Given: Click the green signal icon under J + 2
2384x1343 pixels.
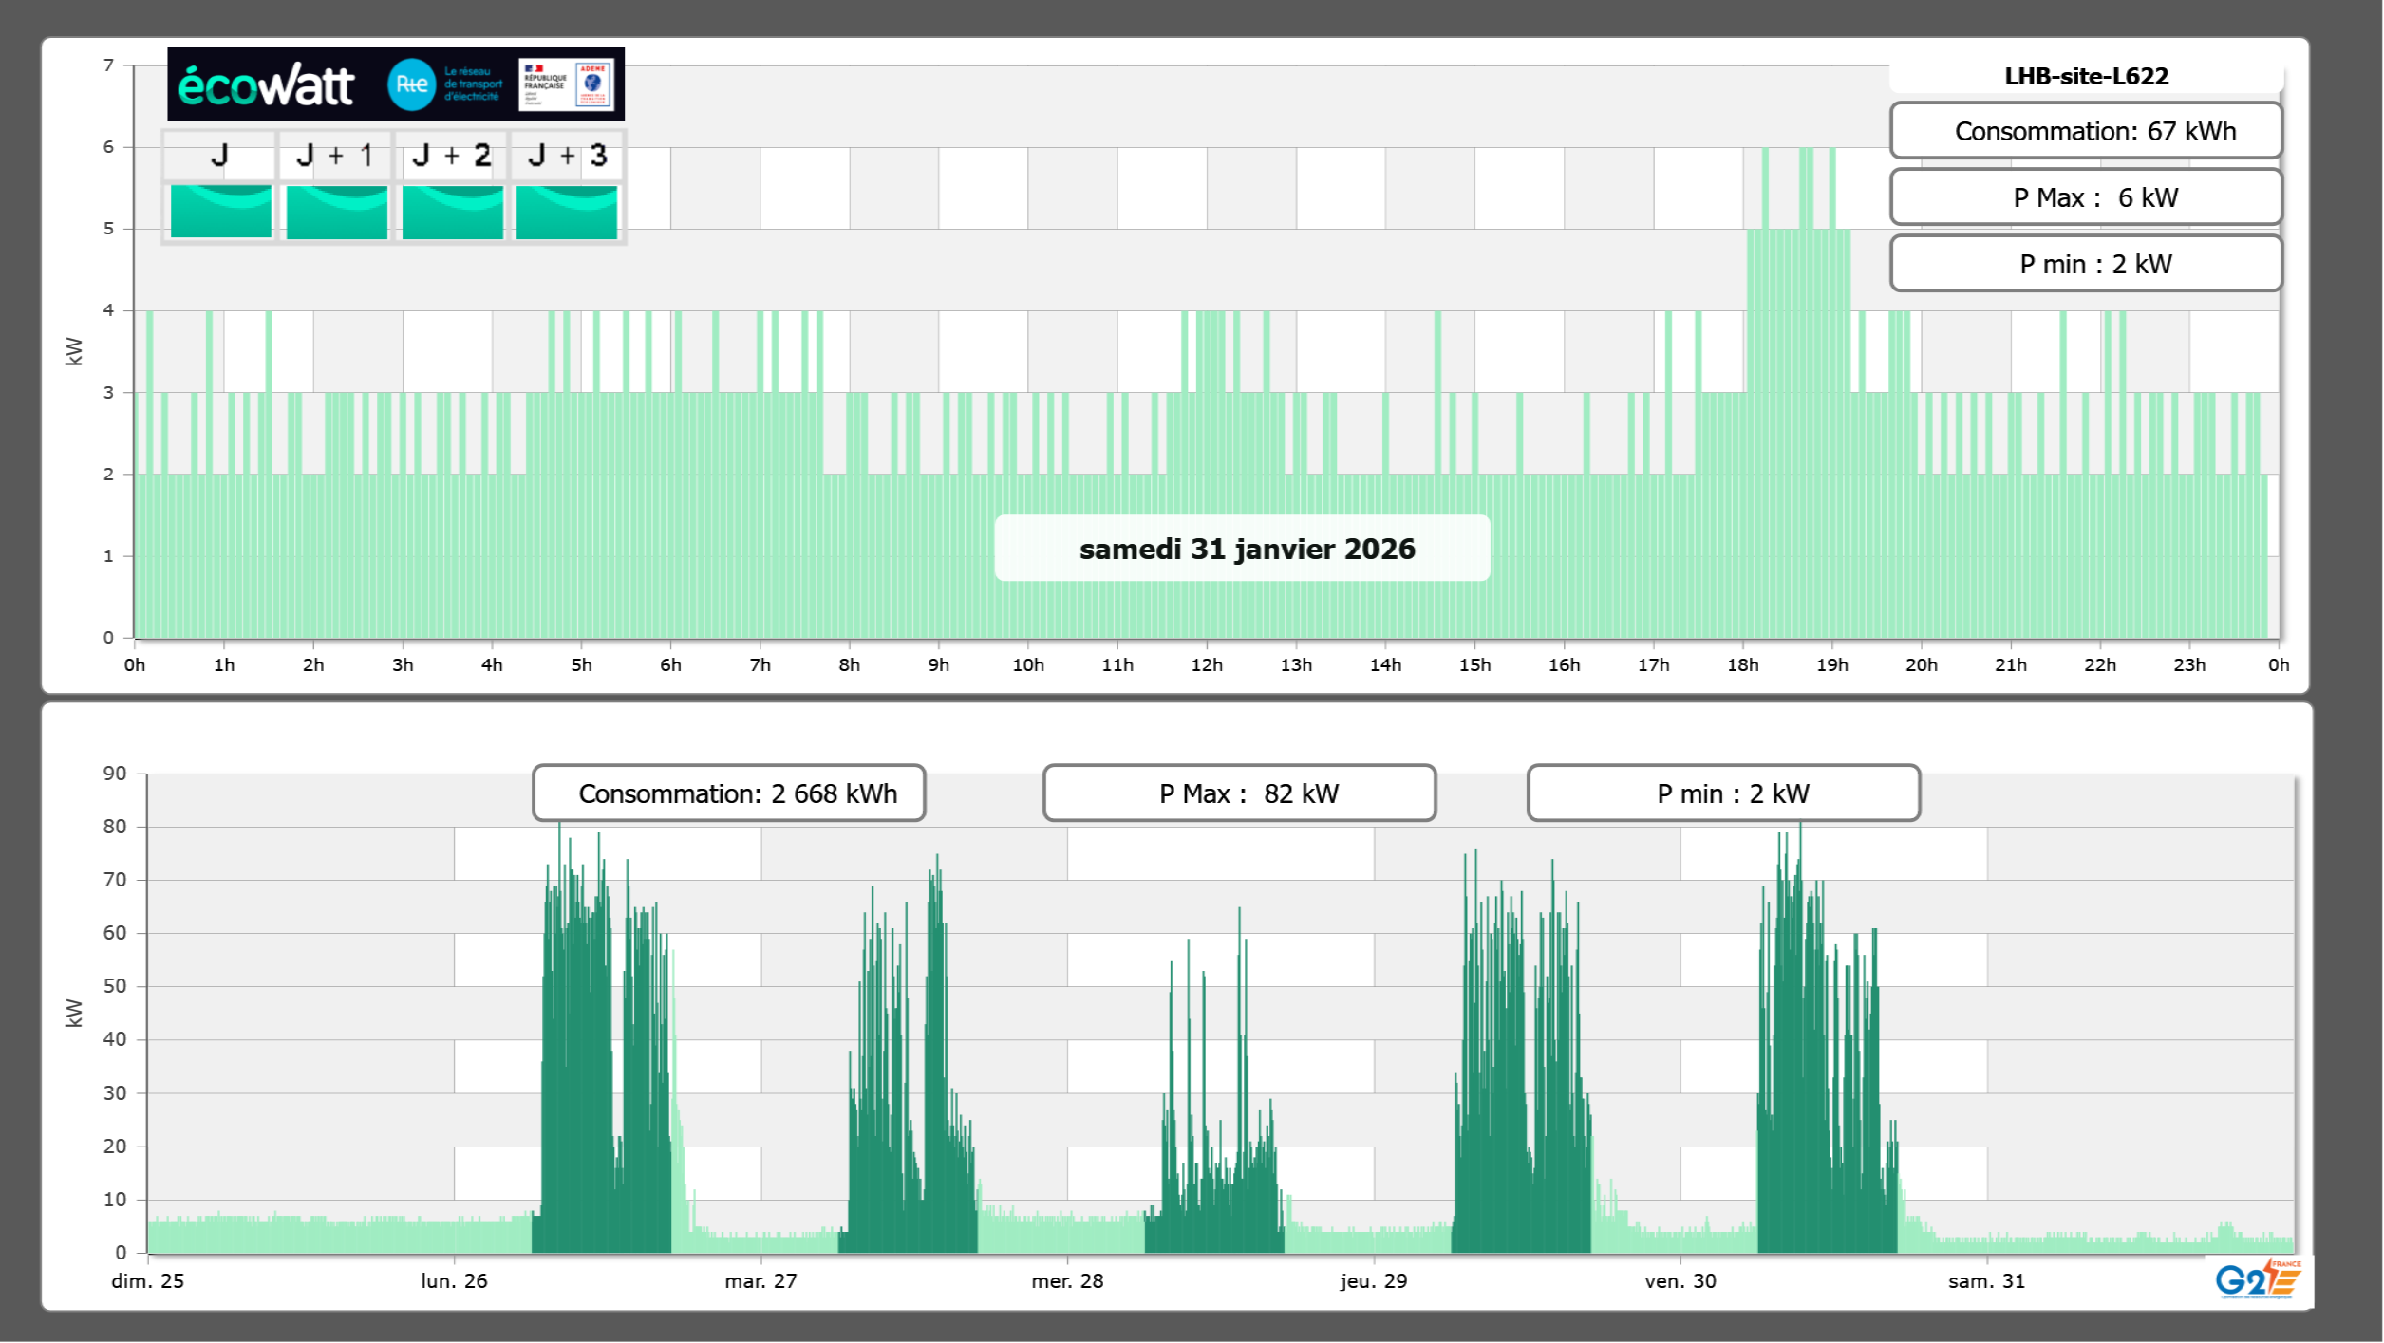Looking at the screenshot, I should 452,211.
